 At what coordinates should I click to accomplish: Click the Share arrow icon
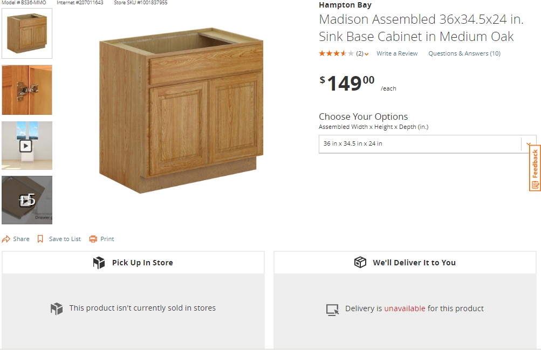tap(6, 239)
